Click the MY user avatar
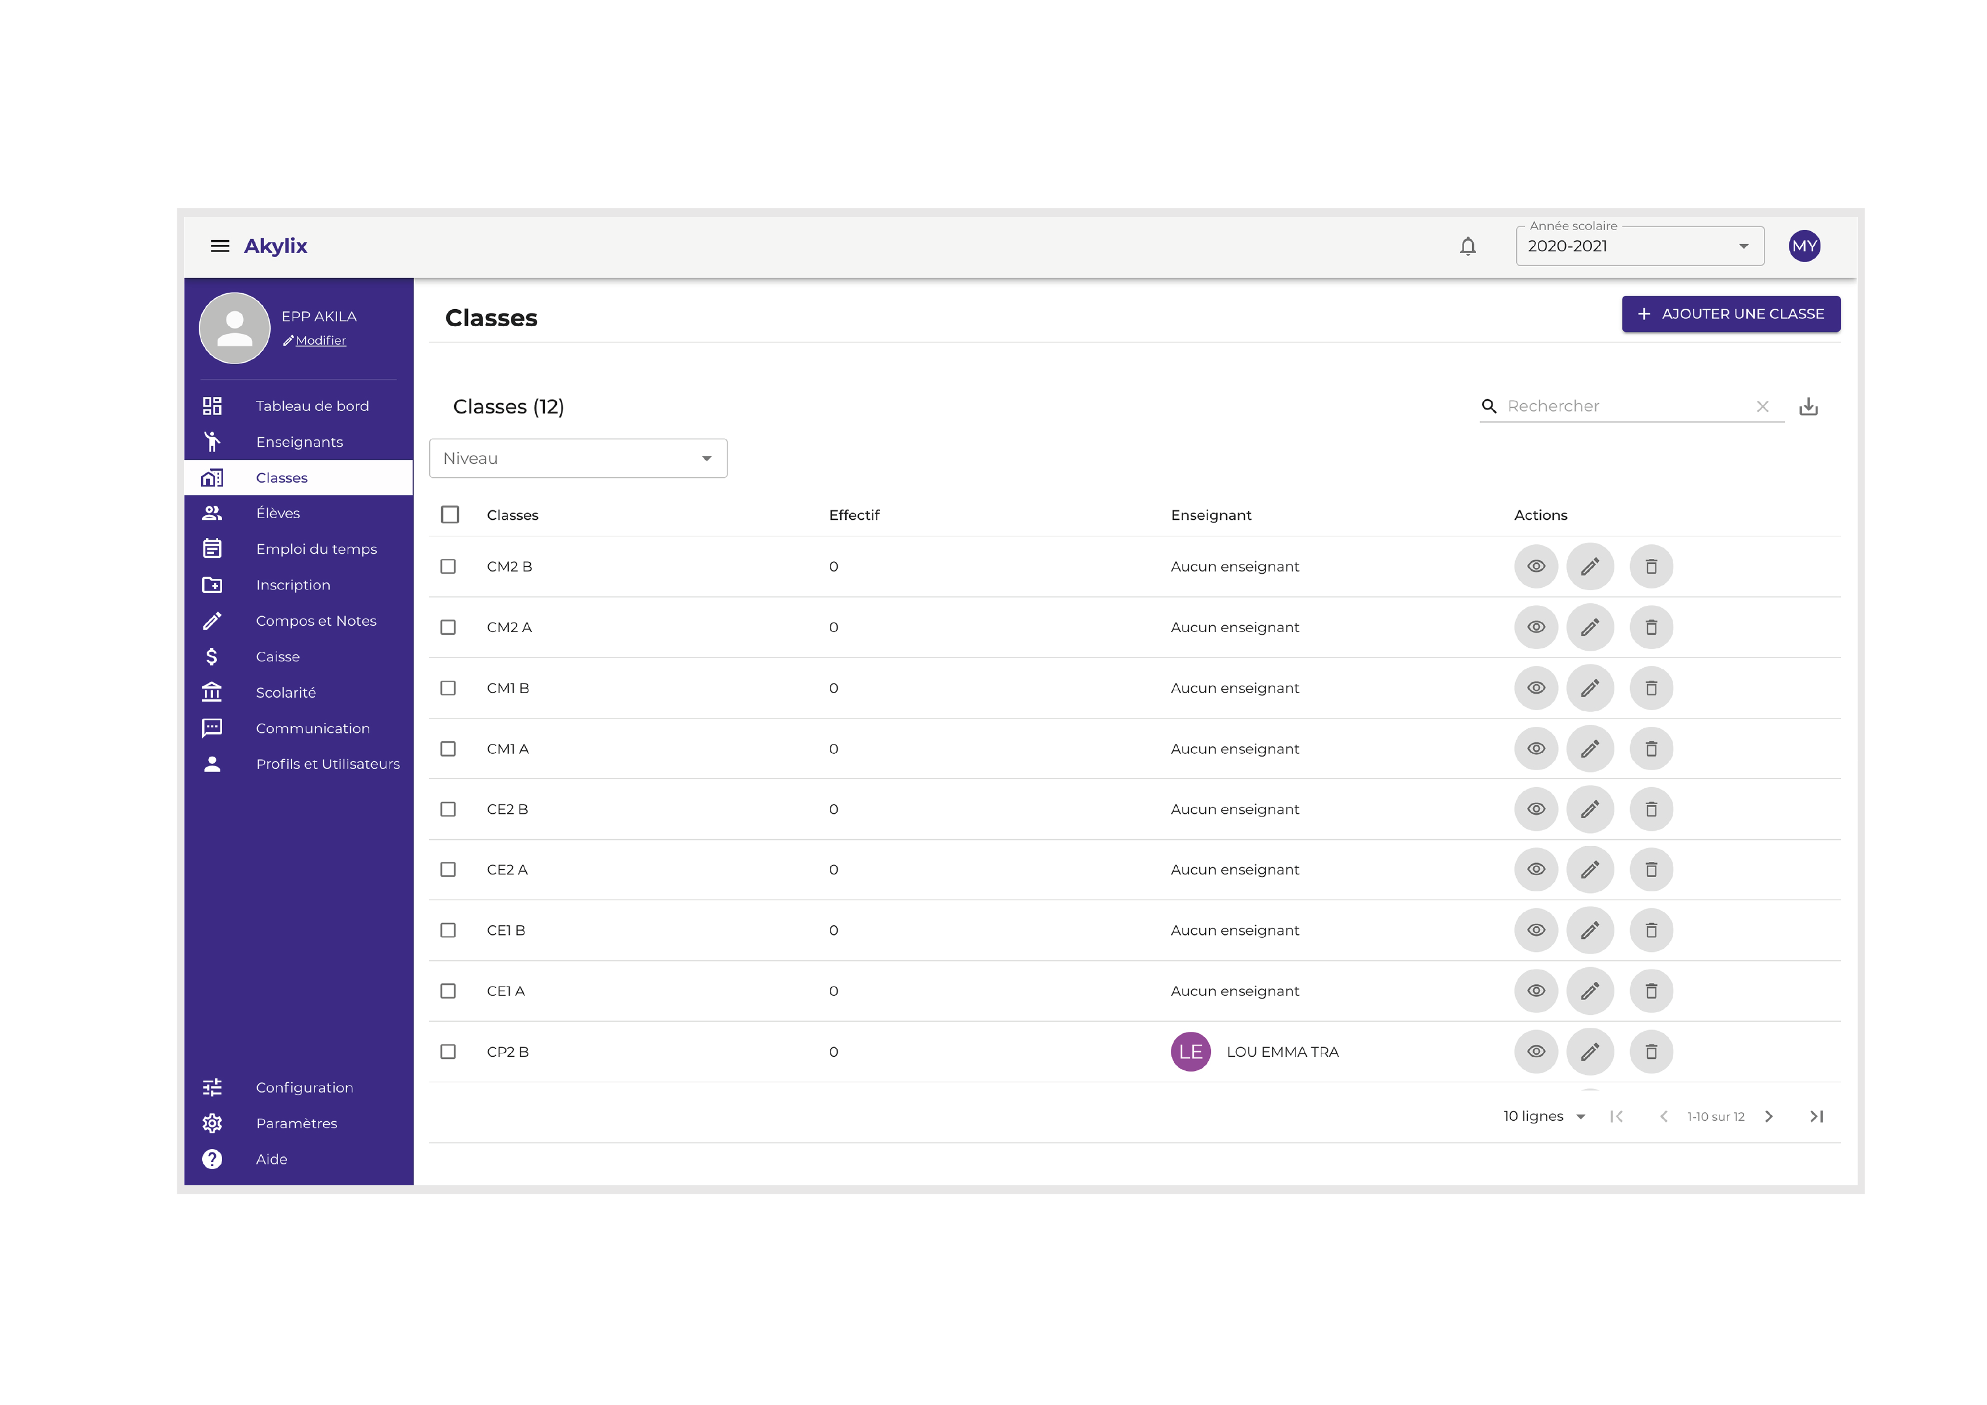 click(1803, 246)
